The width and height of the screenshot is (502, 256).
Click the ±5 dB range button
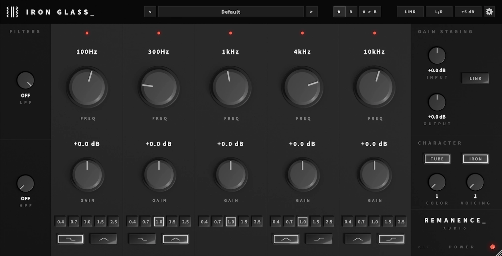pos(468,12)
